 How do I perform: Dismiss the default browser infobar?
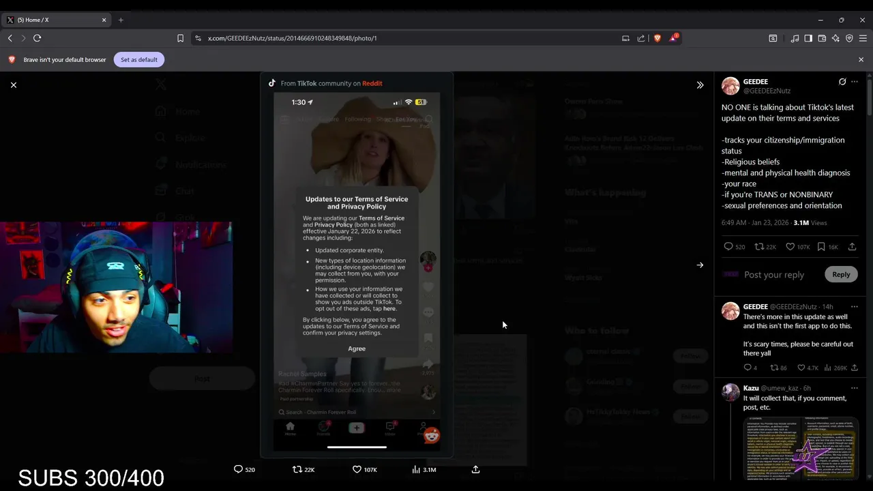click(x=861, y=59)
